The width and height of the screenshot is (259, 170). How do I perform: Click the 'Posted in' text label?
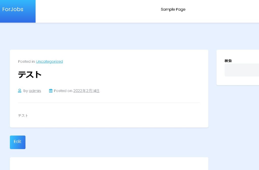(x=27, y=61)
